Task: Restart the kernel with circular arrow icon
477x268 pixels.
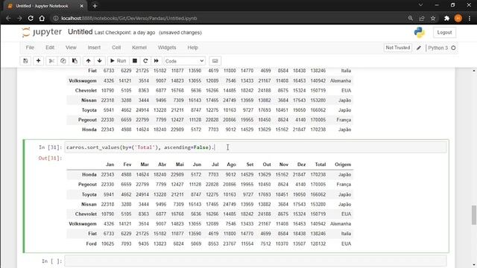Action: point(145,61)
